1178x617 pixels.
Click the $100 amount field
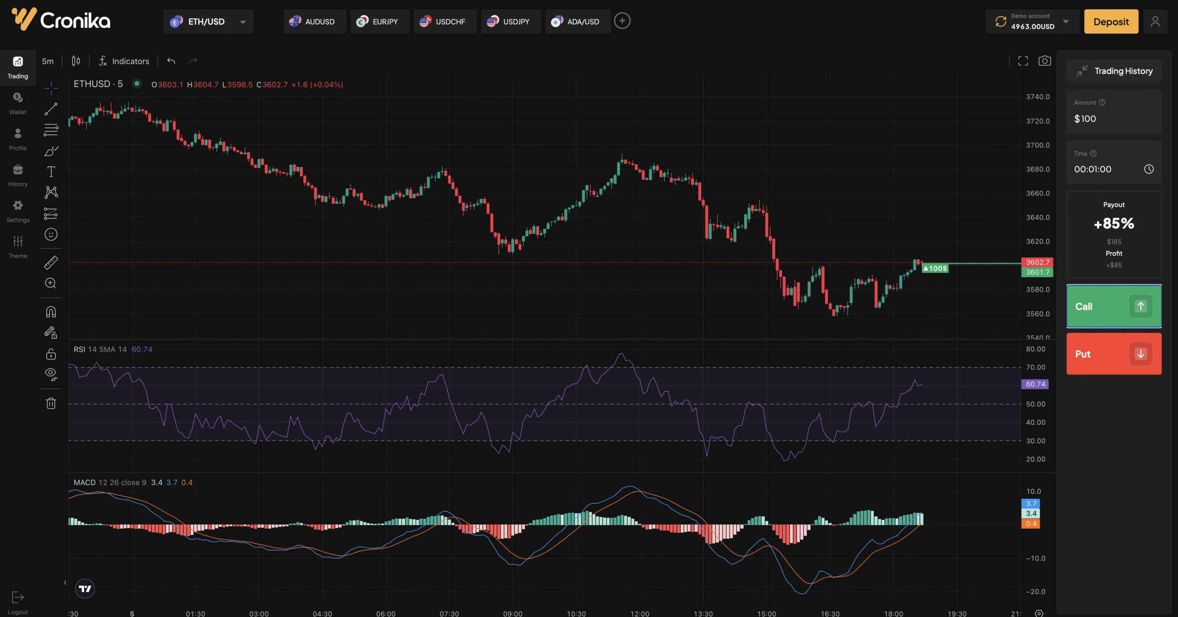pyautogui.click(x=1114, y=112)
